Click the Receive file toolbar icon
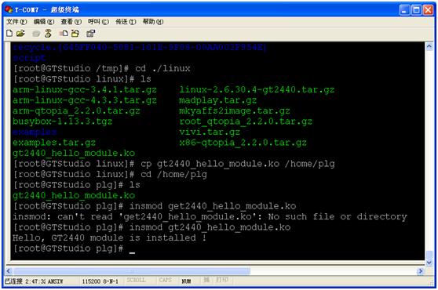438x290 pixels. 75,34
